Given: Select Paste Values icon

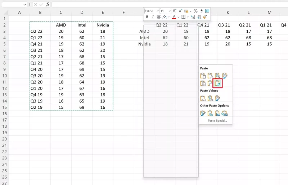Looking at the screenshot, I should (x=203, y=98).
